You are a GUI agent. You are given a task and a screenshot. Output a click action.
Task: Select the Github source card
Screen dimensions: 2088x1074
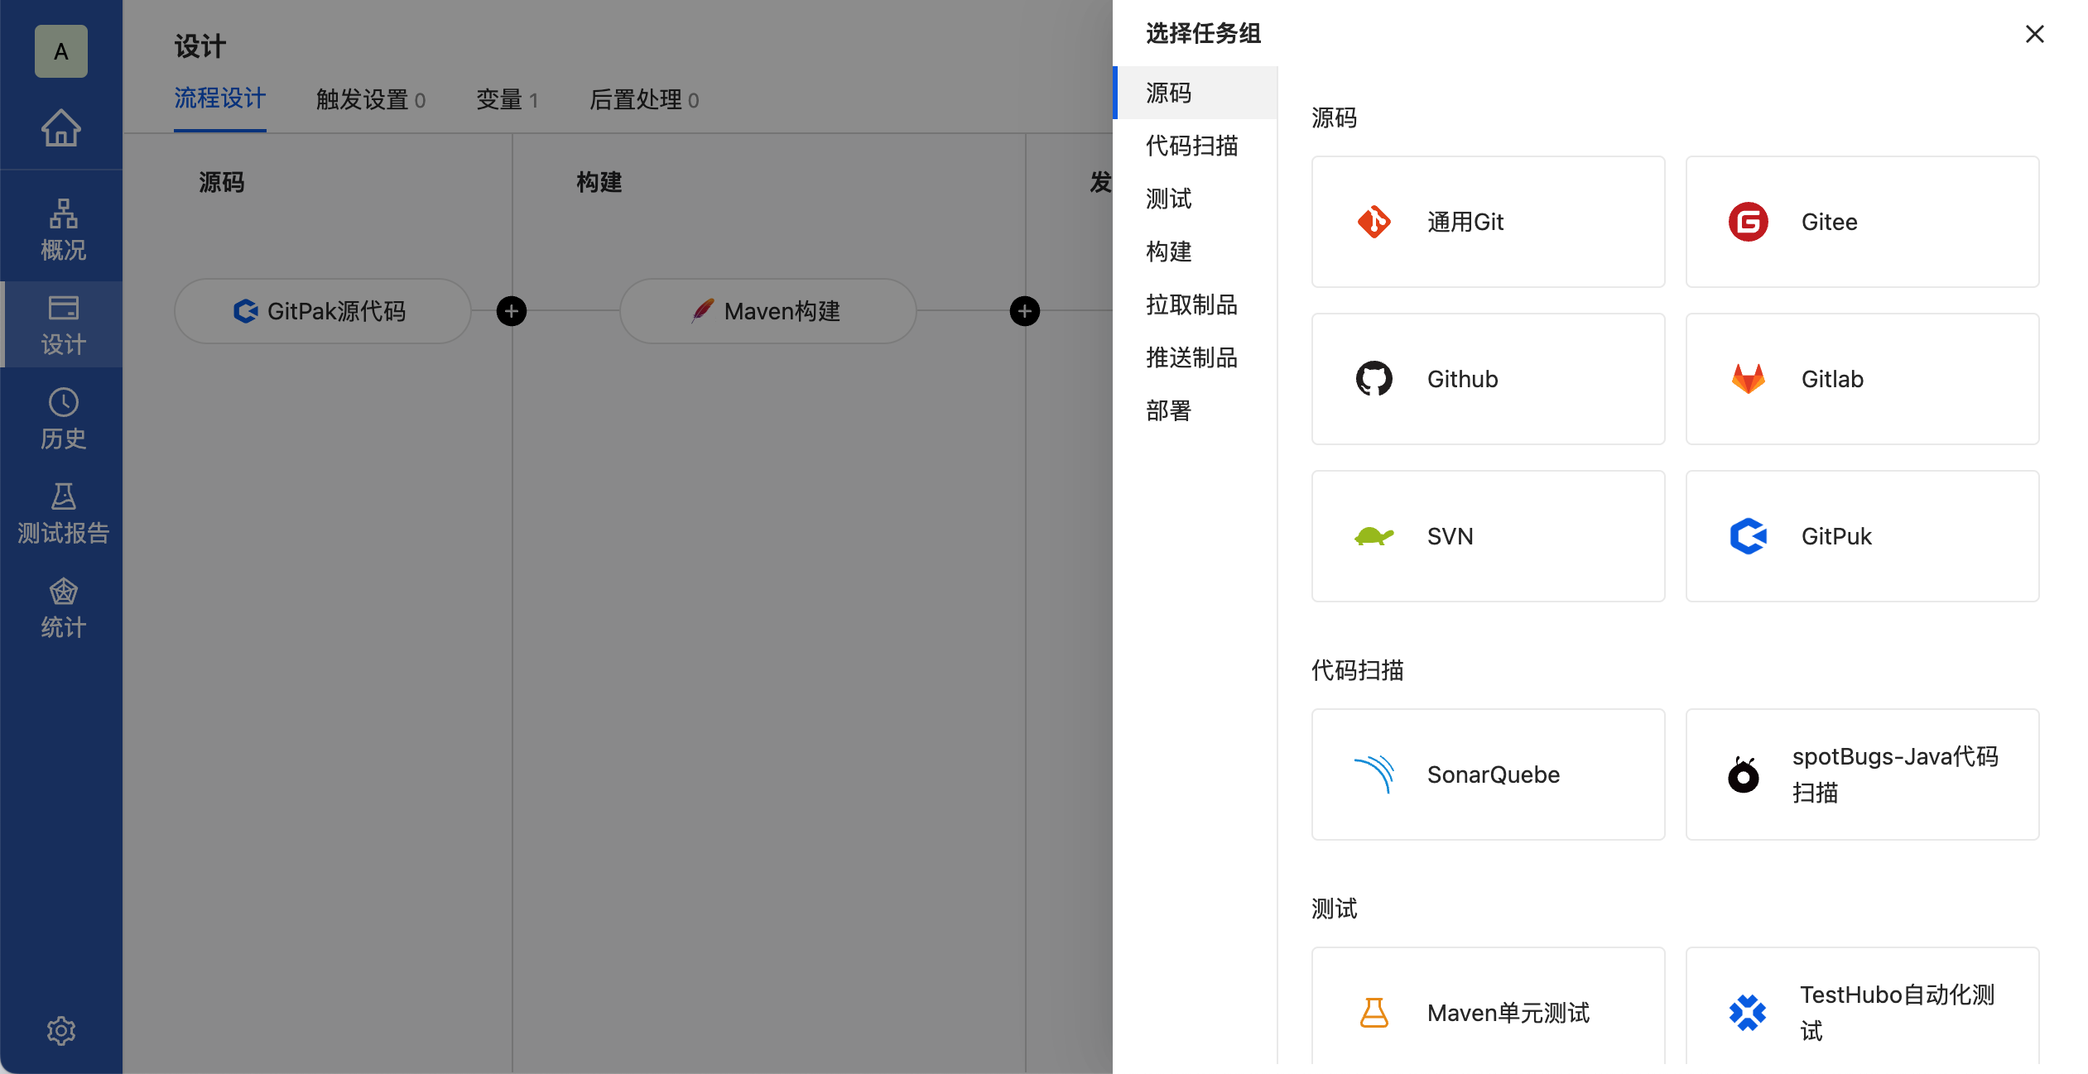(x=1489, y=379)
